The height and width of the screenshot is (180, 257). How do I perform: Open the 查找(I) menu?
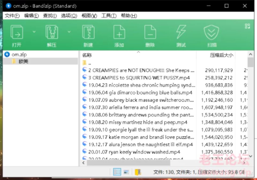pos(50,16)
